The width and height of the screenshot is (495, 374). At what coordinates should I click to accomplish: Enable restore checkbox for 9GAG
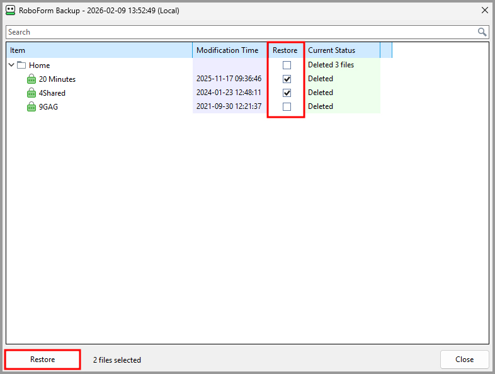[x=287, y=107]
